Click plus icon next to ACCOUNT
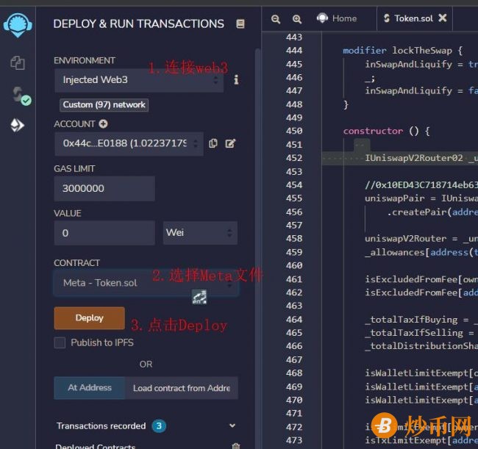The width and height of the screenshot is (478, 449). click(x=104, y=124)
